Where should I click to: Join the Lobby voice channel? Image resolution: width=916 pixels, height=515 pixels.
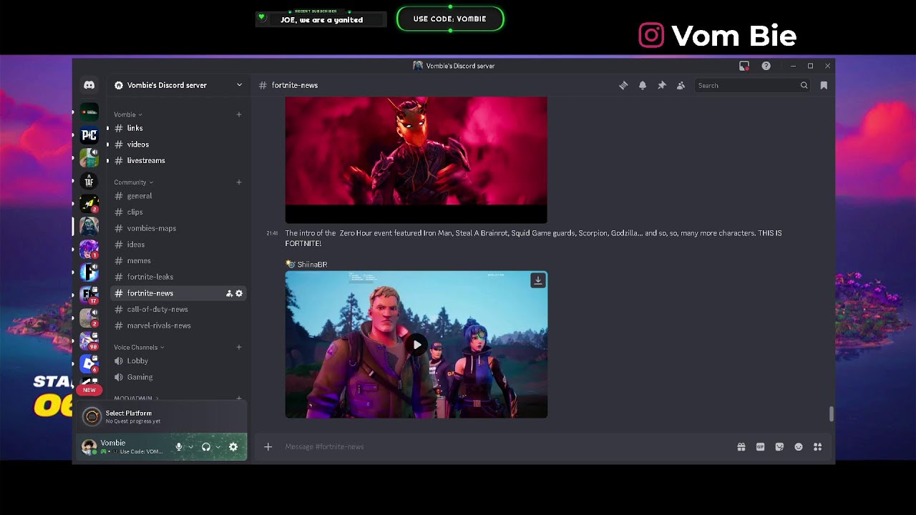178,361
